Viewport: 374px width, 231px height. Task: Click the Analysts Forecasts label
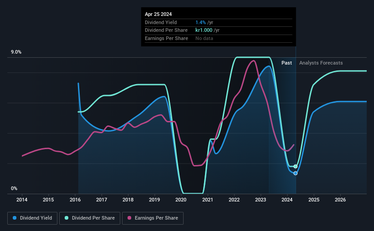click(321, 63)
